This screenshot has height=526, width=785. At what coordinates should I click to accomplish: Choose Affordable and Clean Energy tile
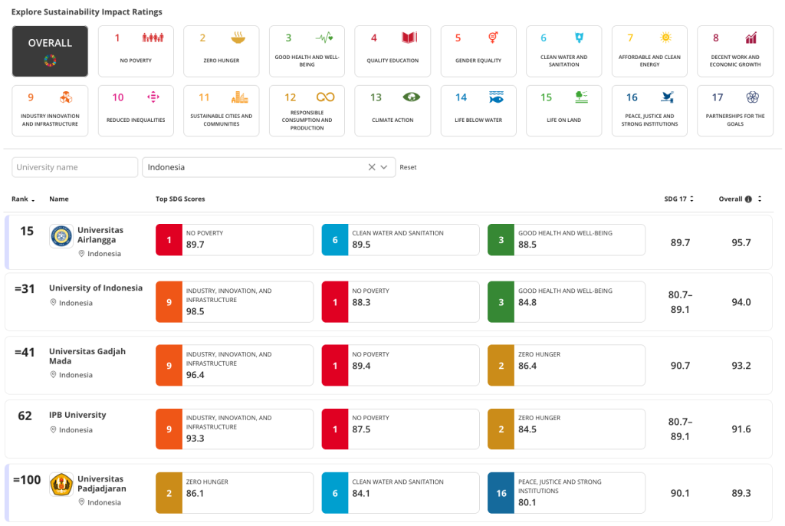click(x=649, y=51)
